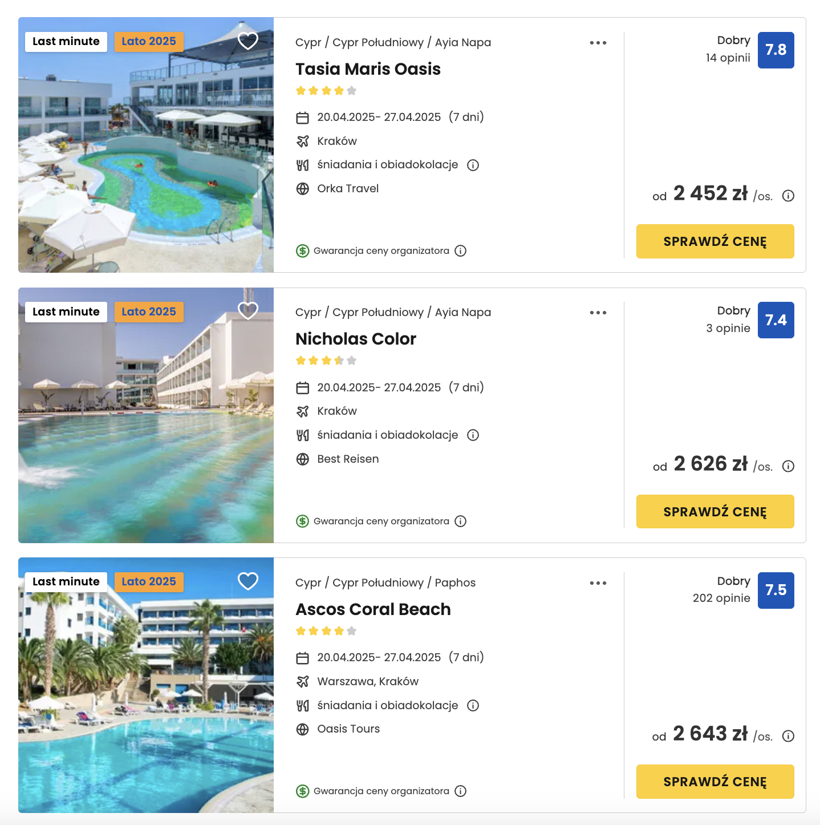Click SPRAWDŹ CENĘ for Ascos Coral Beach
This screenshot has height=825, width=820.
715,782
